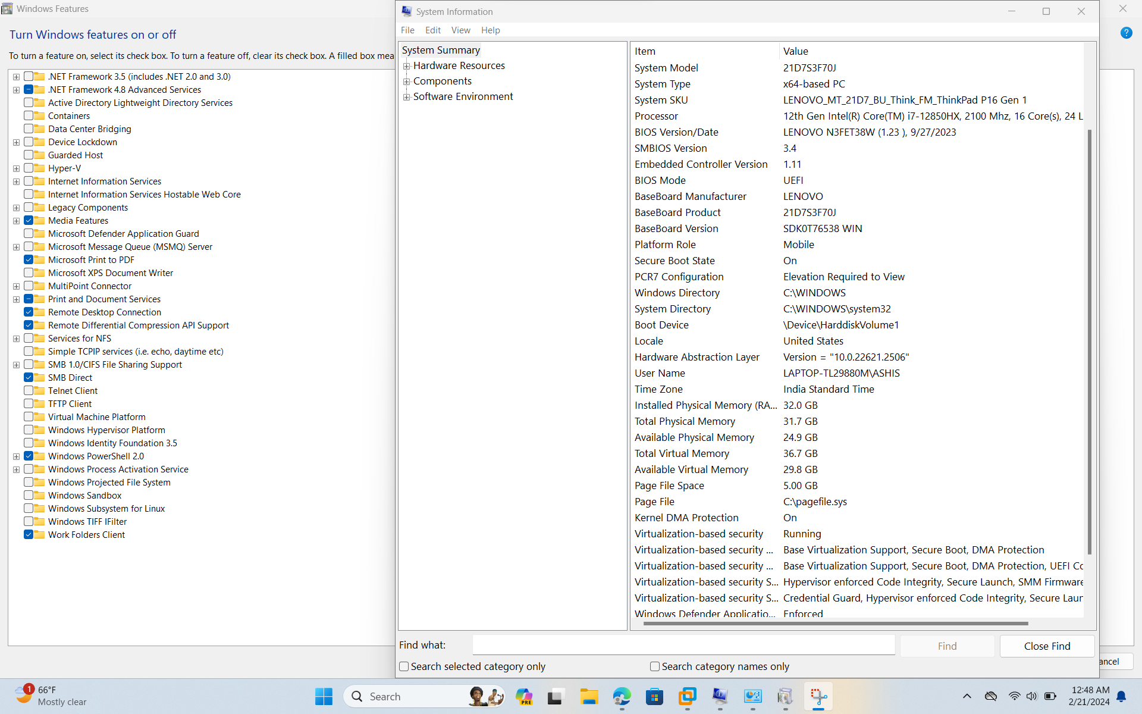Click the taskbar Search box

425,696
